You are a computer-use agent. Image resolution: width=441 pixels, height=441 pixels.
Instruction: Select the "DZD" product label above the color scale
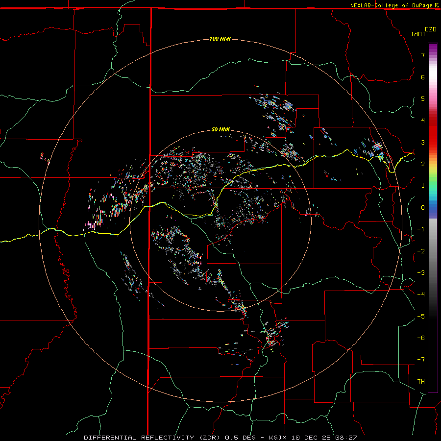pos(431,29)
